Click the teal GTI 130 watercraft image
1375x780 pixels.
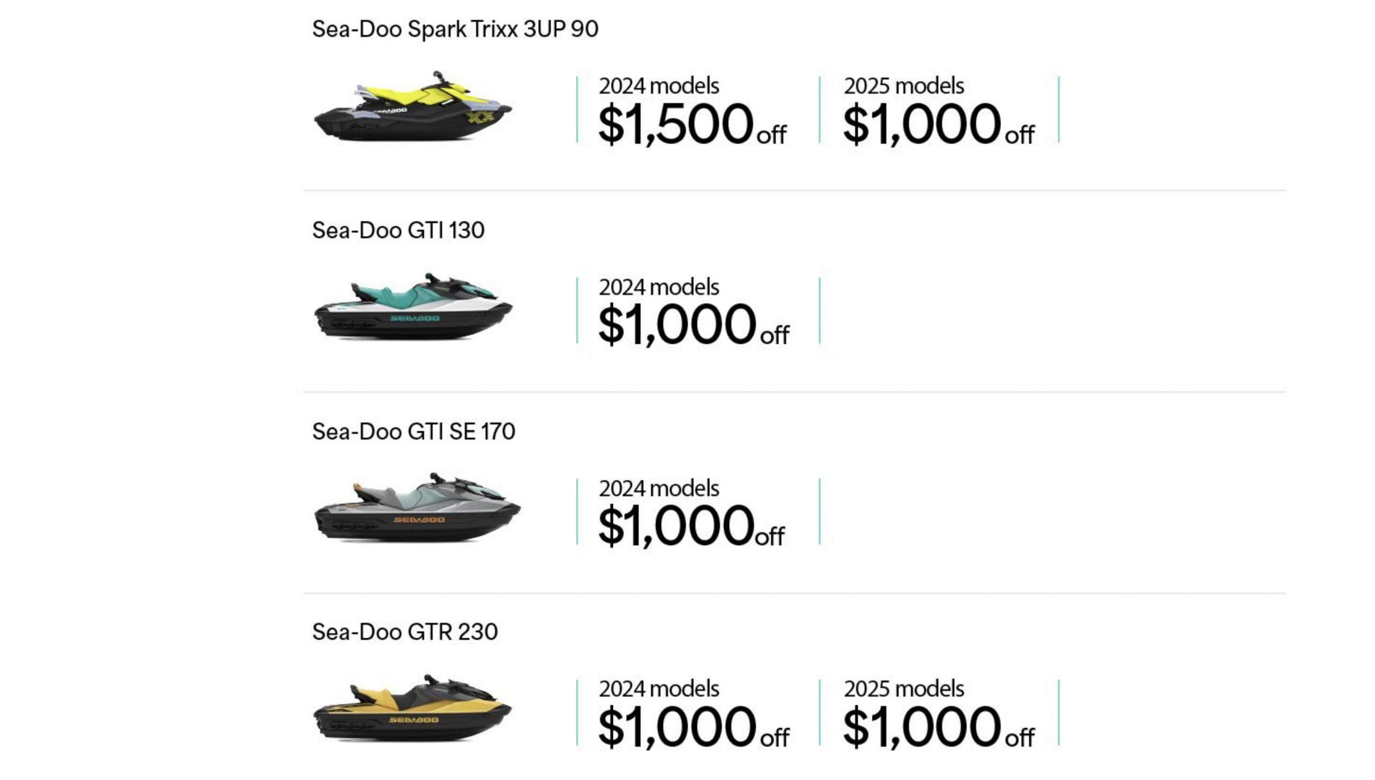pyautogui.click(x=413, y=306)
